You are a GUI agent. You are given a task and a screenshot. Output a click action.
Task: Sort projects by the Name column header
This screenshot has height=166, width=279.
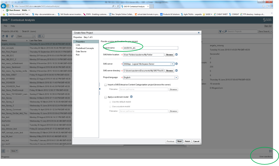coord(15,41)
